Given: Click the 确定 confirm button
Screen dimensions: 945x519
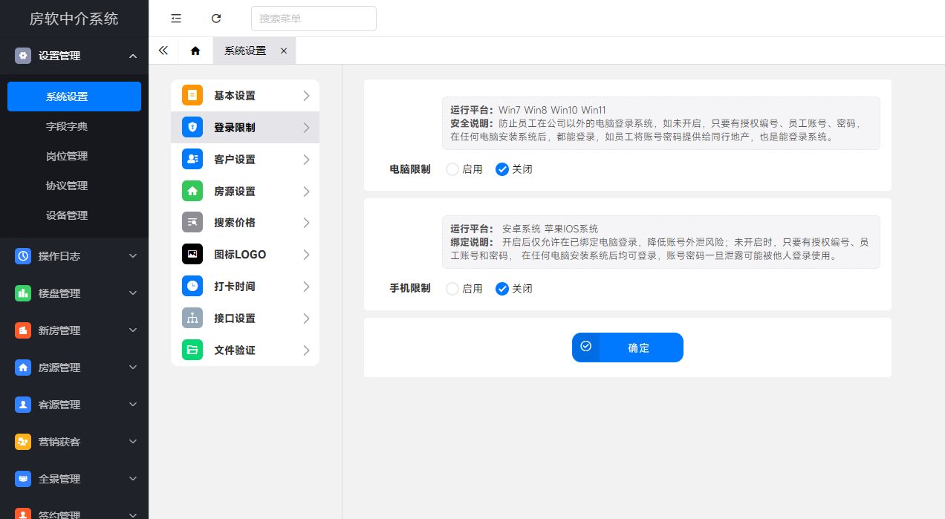Looking at the screenshot, I should [x=628, y=347].
